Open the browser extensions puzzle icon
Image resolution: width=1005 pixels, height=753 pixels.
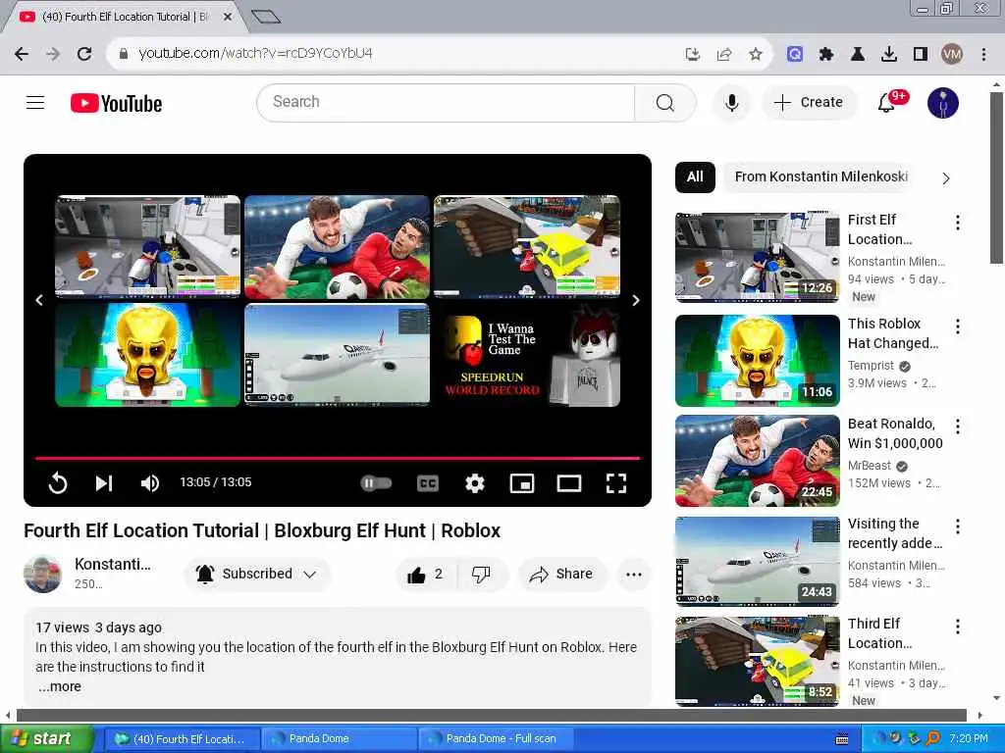(x=826, y=55)
